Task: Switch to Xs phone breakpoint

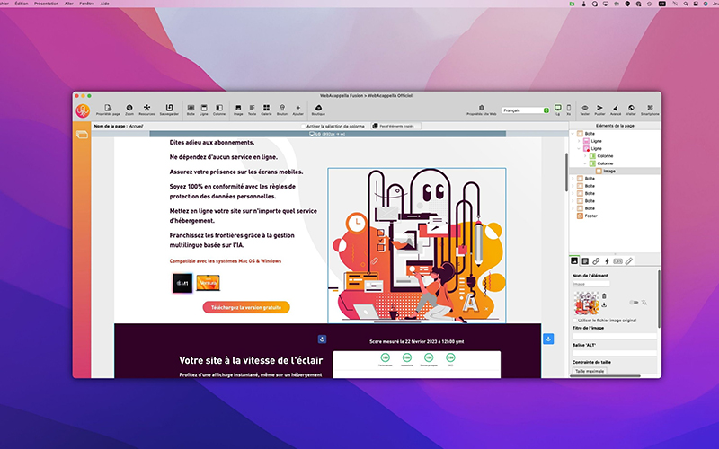Action: click(569, 110)
